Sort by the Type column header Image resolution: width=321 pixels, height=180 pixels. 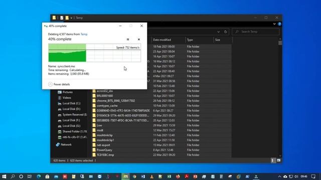pyautogui.click(x=190, y=40)
